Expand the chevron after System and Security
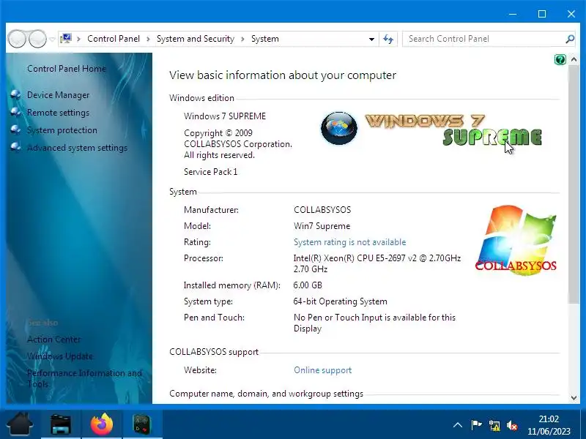 pos(242,39)
